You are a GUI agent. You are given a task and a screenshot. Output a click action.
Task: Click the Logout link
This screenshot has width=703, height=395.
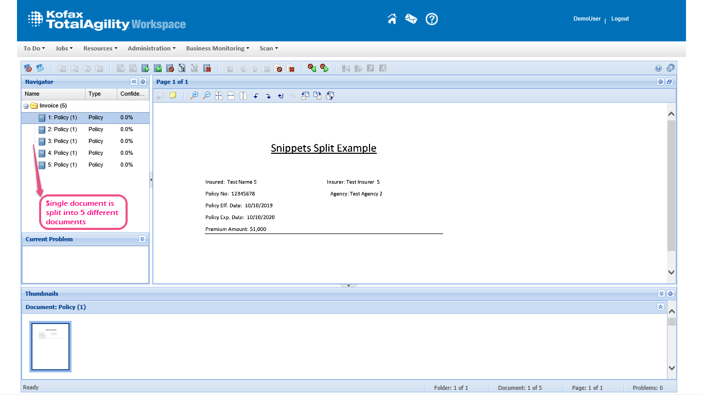pyautogui.click(x=620, y=19)
